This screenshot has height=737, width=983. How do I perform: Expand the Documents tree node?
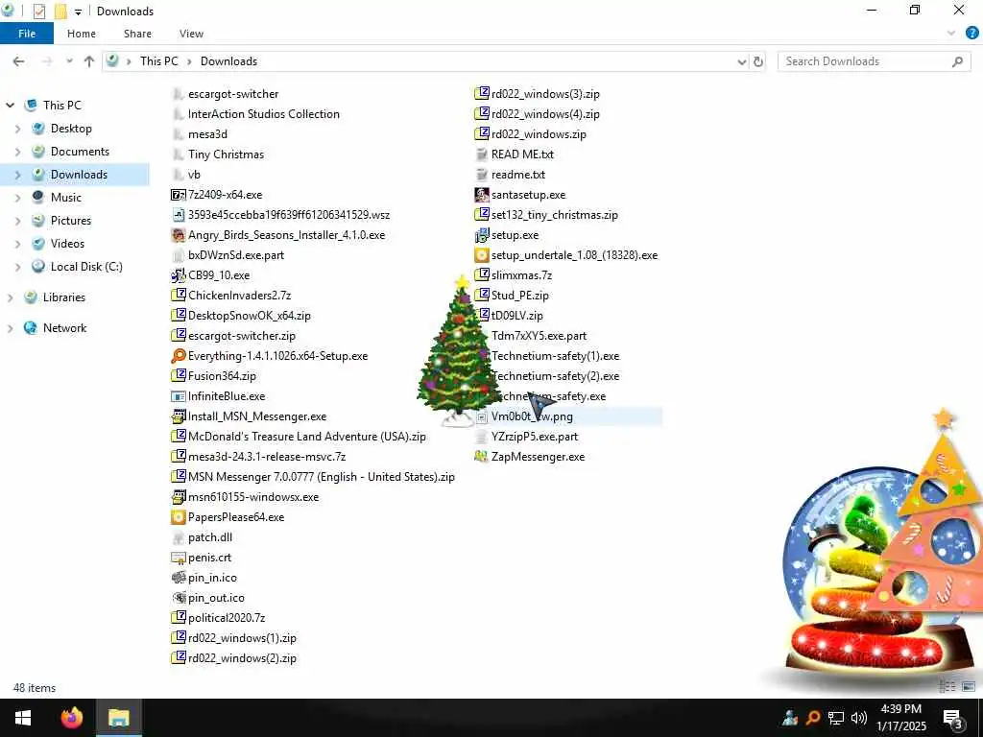tap(17, 152)
